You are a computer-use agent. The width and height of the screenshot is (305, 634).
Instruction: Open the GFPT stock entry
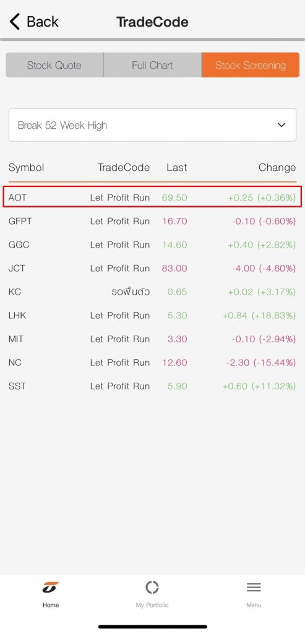tap(152, 221)
